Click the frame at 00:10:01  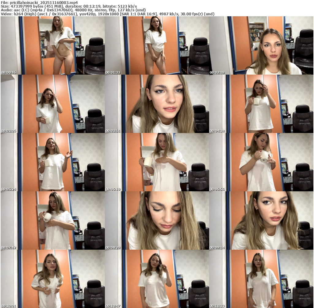tap(53, 279)
